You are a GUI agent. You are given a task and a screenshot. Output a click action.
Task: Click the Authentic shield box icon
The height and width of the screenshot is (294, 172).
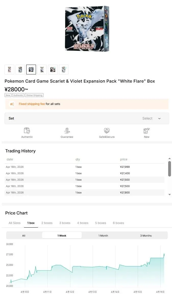(x=27, y=131)
